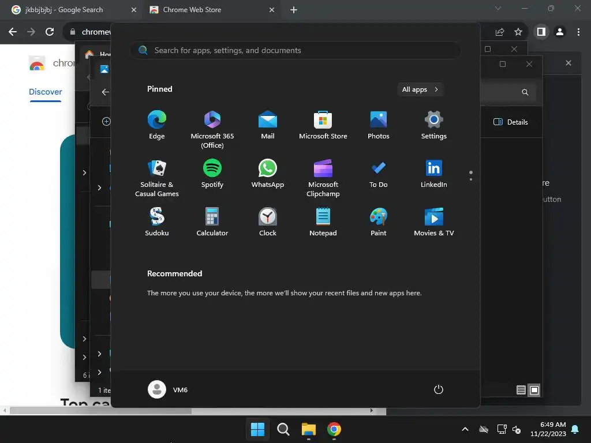Open the notifications bell

[x=575, y=429]
